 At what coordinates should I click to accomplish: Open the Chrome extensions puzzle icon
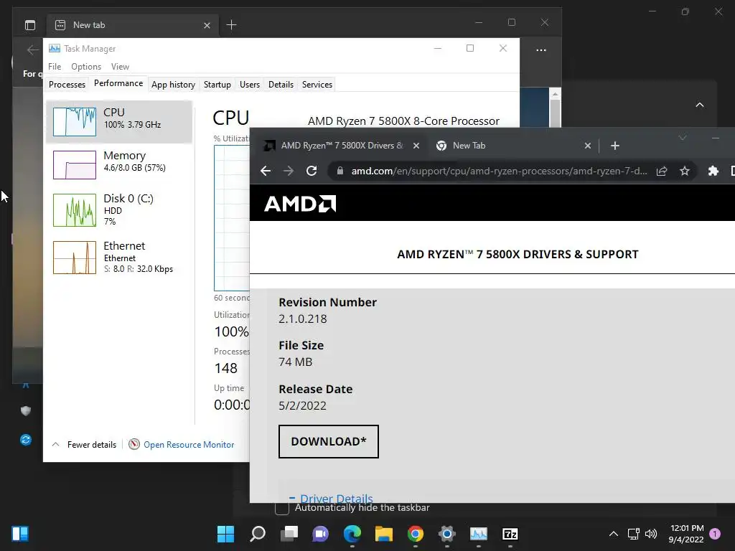(x=713, y=171)
